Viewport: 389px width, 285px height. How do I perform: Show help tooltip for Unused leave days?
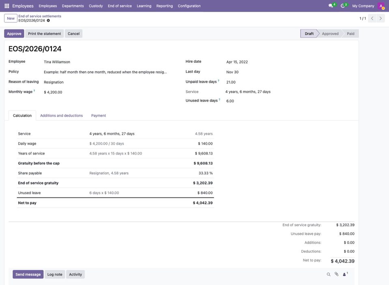(x=219, y=99)
